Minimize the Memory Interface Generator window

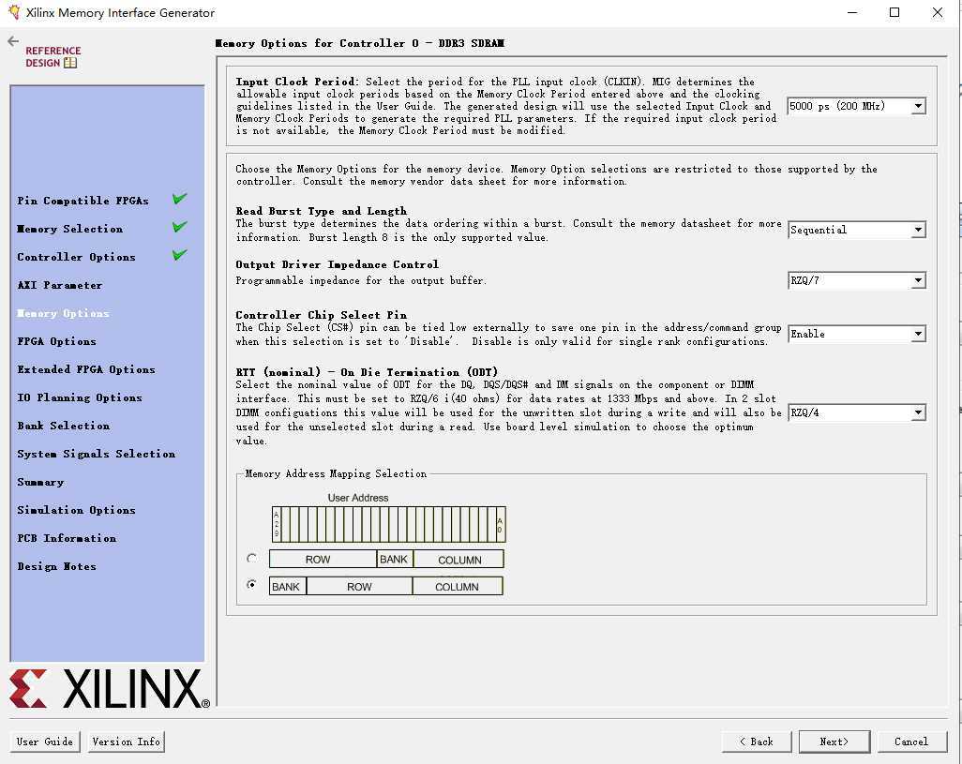point(852,12)
